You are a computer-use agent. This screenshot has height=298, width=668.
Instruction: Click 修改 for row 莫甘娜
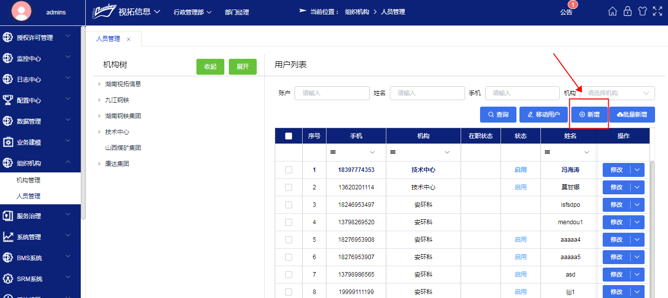617,187
